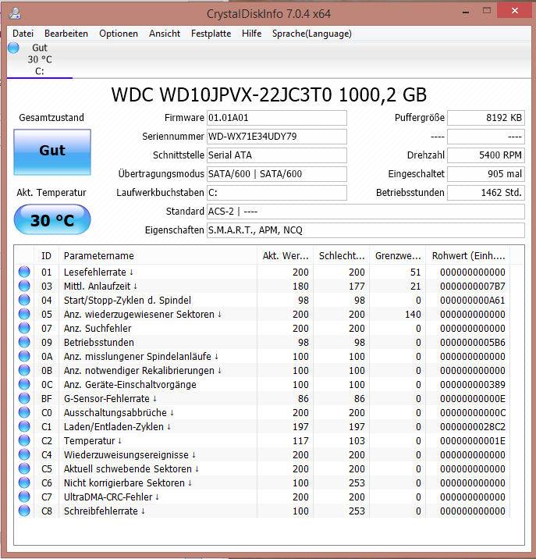Click status icon of Betriebsstunden 09 row
Viewport: 536px width, 559px height.
[x=24, y=342]
